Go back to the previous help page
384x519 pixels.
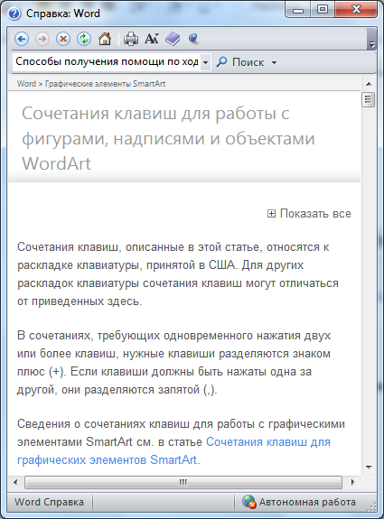(22, 39)
